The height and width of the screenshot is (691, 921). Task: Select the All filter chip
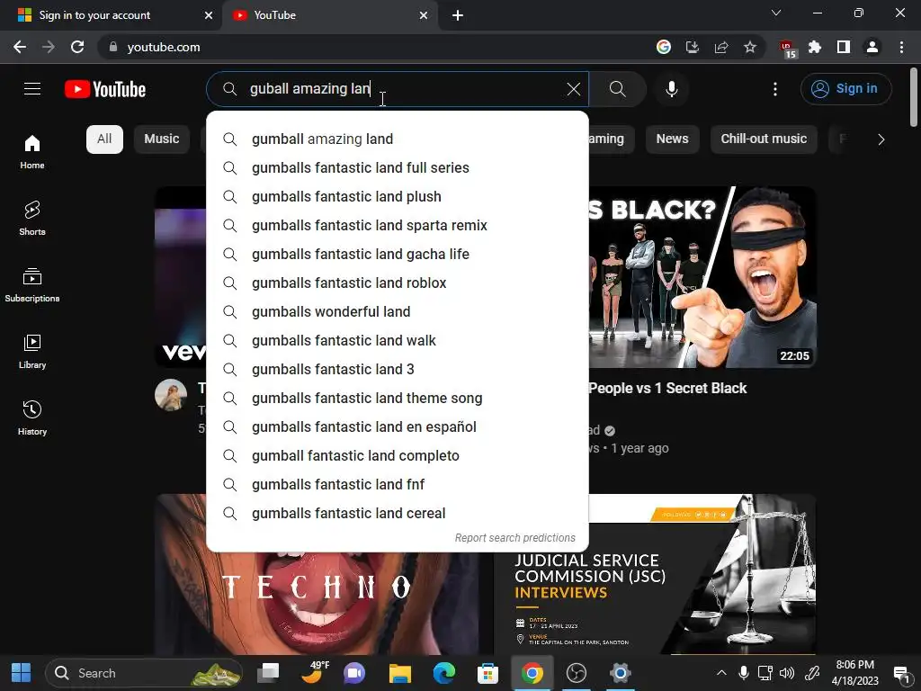tap(104, 139)
